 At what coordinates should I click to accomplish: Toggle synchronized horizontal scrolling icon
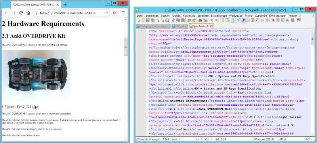[x=227, y=20]
